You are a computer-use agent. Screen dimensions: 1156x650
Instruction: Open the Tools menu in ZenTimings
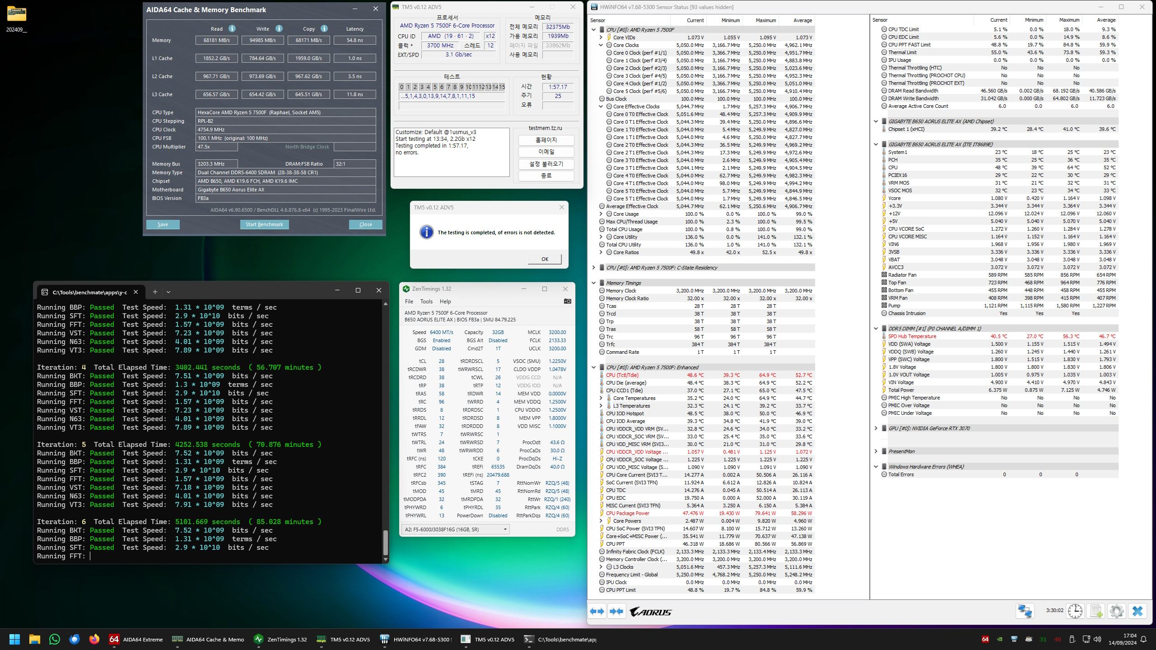[426, 302]
